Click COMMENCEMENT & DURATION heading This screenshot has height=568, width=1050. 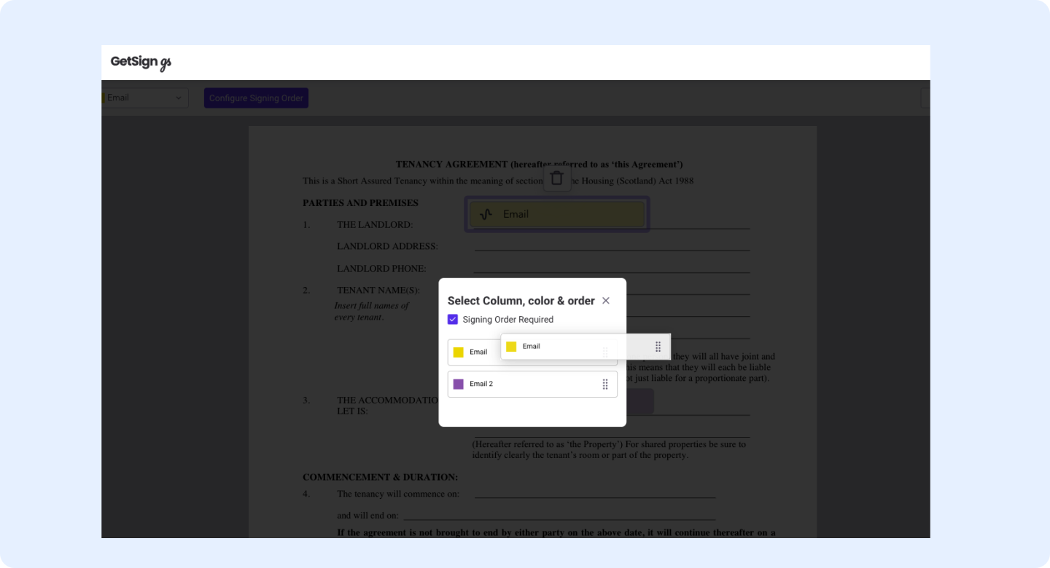click(381, 477)
